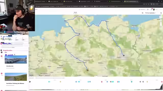
Task: Click the green marker on the elevation timeline
Action: point(132,82)
